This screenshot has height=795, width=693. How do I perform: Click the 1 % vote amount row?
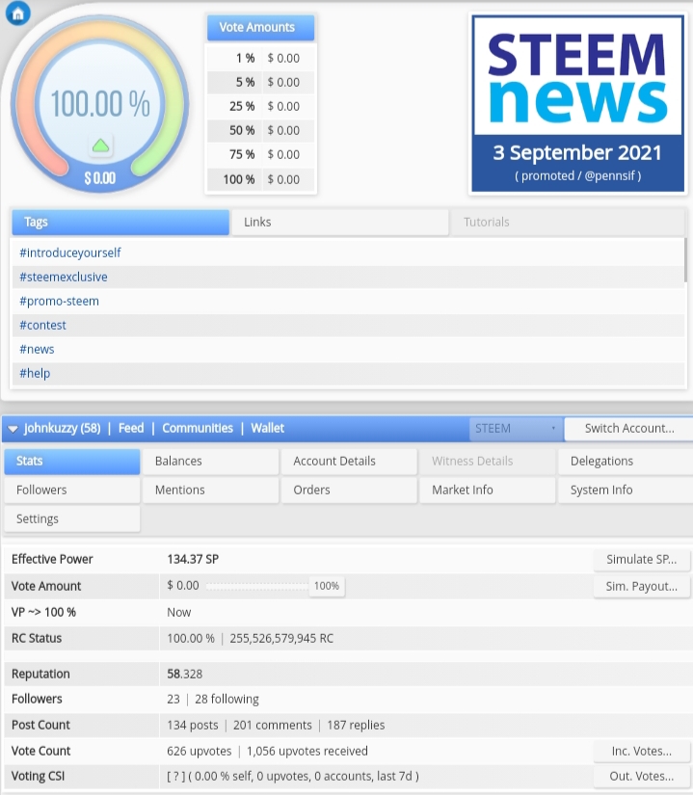tap(260, 59)
